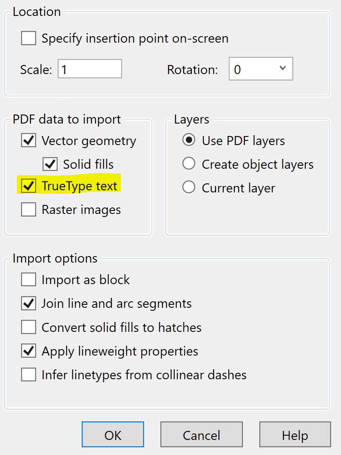Image resolution: width=341 pixels, height=455 pixels.
Task: Uncheck Apply lineweight properties
Action: click(x=28, y=351)
